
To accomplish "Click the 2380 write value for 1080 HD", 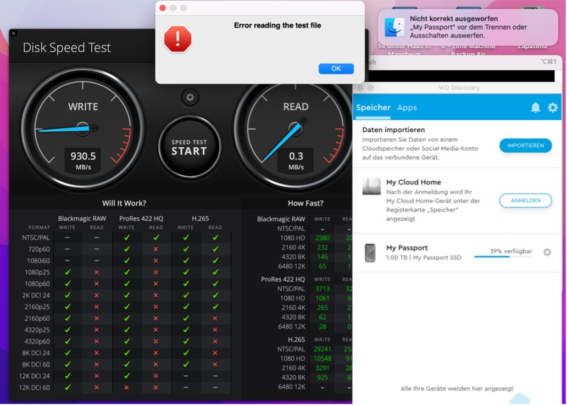I will click(322, 238).
